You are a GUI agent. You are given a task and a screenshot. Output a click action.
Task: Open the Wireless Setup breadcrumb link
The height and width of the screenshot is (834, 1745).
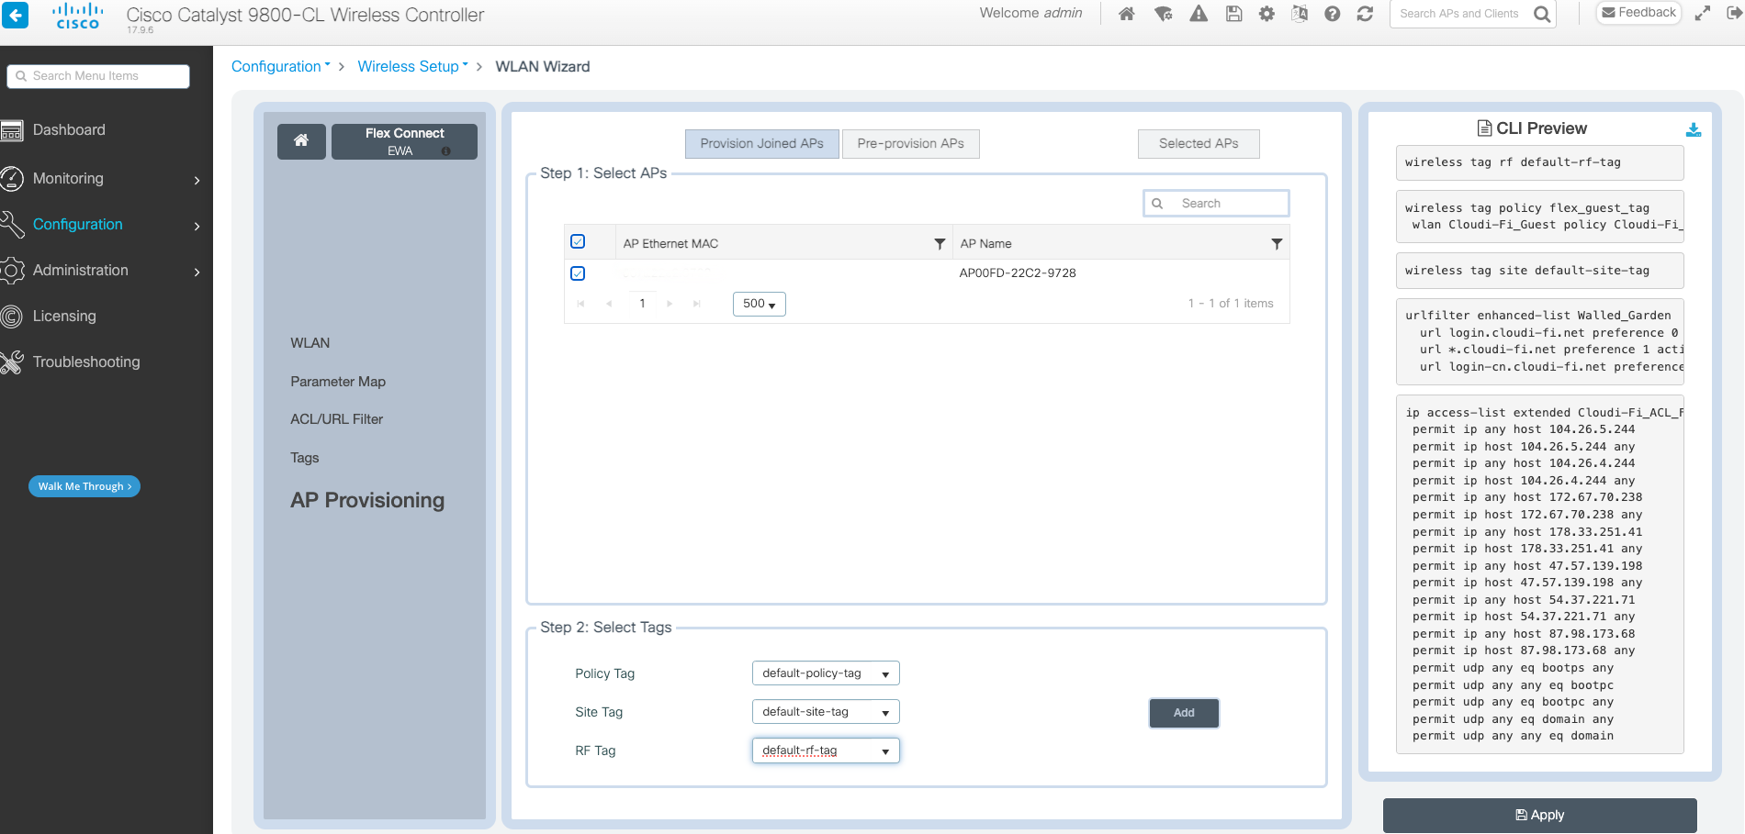[409, 66]
